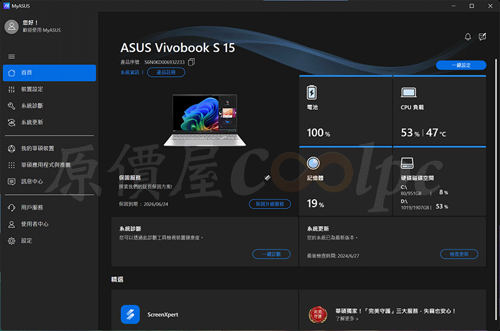
Task: Click the 最後檢查時間 2024/6/27 text
Action: tap(333, 256)
